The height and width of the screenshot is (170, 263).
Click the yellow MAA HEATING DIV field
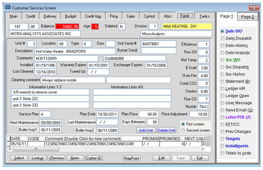coord(187,26)
